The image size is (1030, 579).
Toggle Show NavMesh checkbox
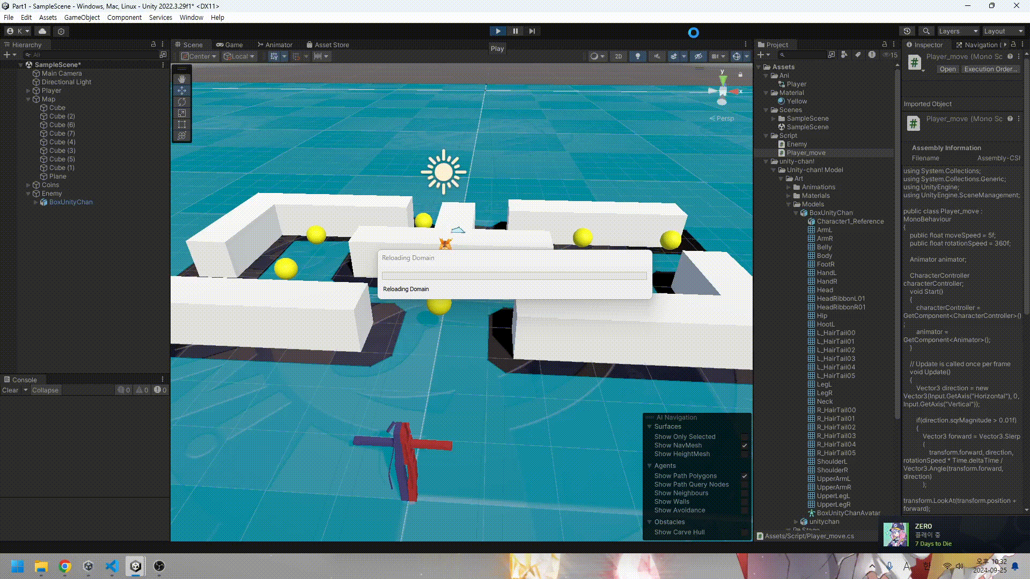745,446
